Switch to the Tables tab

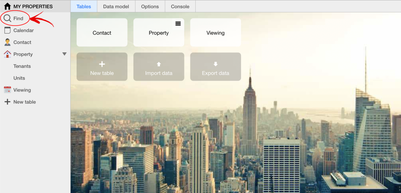point(84,7)
